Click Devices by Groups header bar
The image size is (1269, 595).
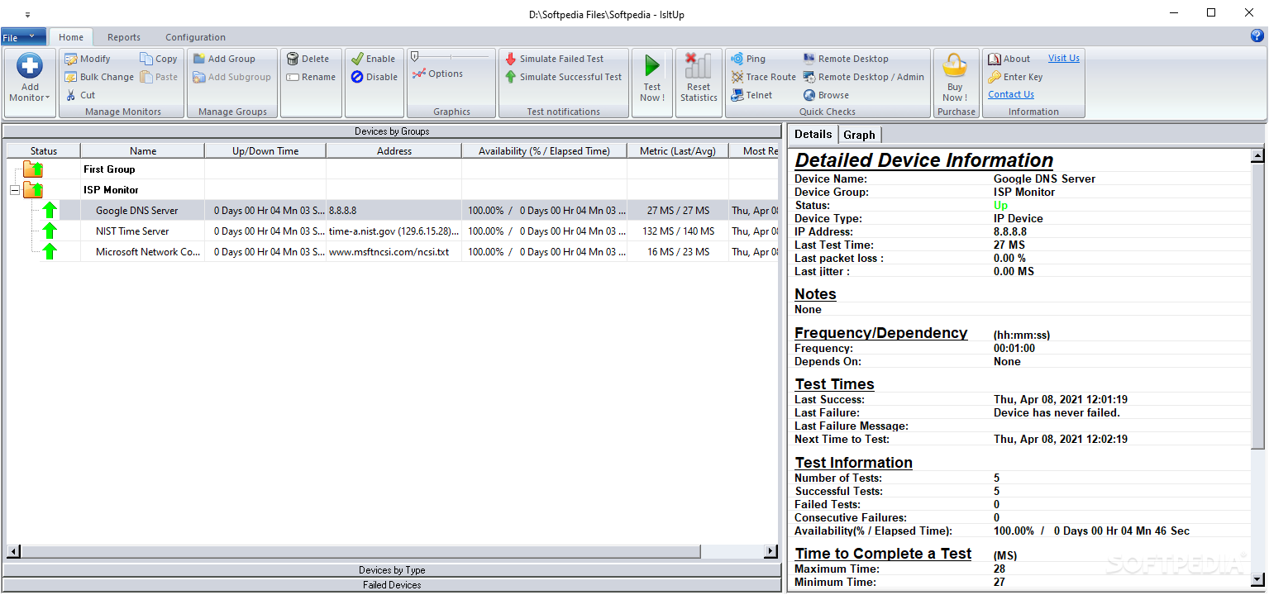[x=392, y=131]
